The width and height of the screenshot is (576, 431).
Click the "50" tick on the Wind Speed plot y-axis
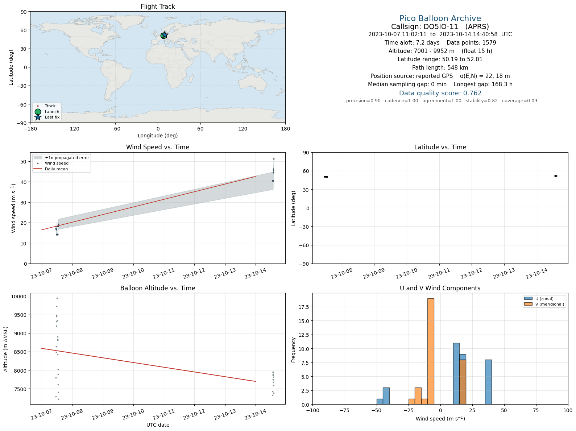[24, 161]
